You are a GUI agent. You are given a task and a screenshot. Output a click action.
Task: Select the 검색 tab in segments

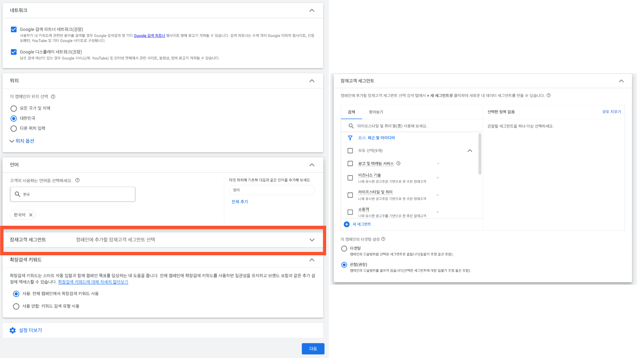point(351,112)
